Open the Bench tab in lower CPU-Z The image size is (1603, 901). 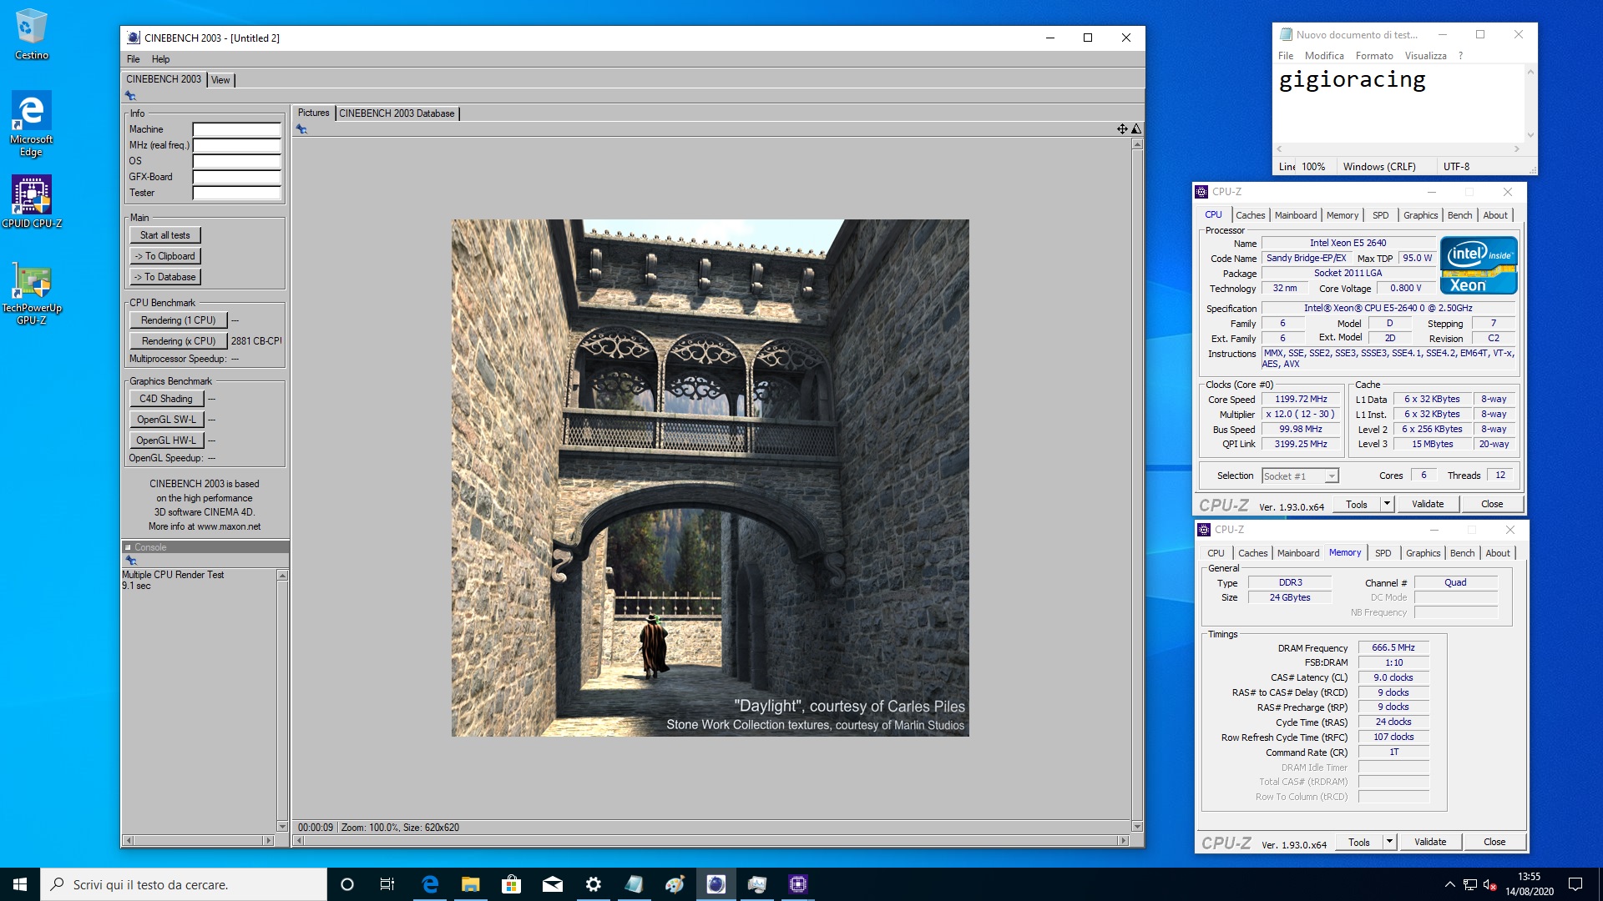click(x=1462, y=553)
